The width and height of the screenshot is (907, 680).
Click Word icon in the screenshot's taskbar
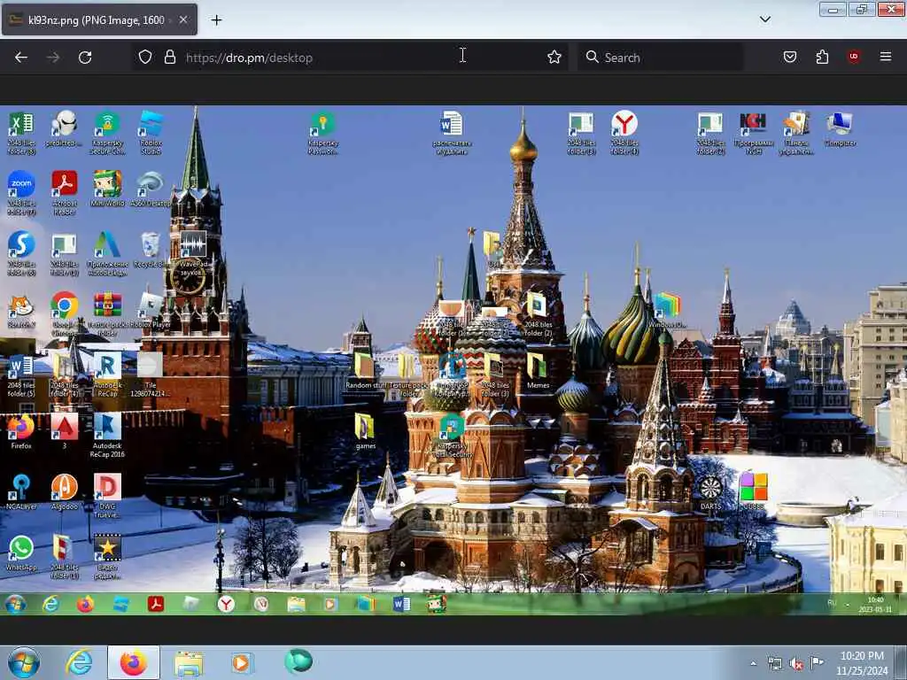401,604
